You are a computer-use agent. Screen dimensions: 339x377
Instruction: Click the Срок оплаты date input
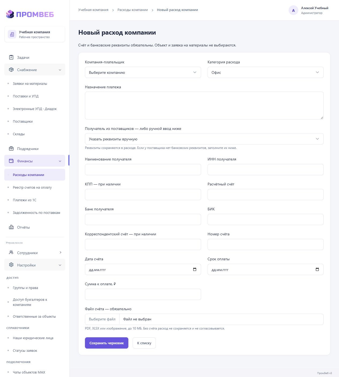coord(266,269)
